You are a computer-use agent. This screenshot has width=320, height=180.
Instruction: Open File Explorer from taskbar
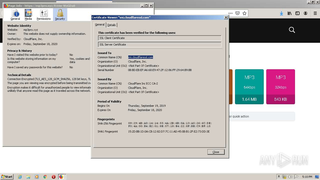point(28,177)
